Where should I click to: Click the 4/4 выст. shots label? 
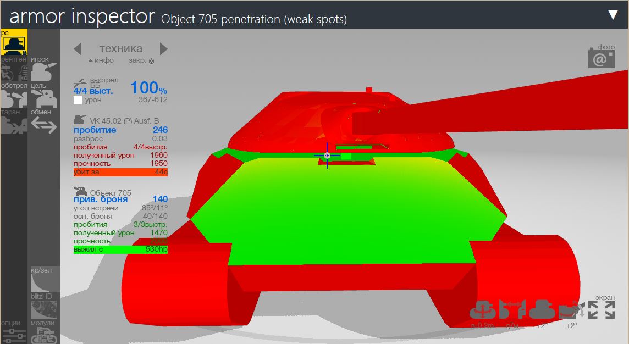click(x=93, y=91)
